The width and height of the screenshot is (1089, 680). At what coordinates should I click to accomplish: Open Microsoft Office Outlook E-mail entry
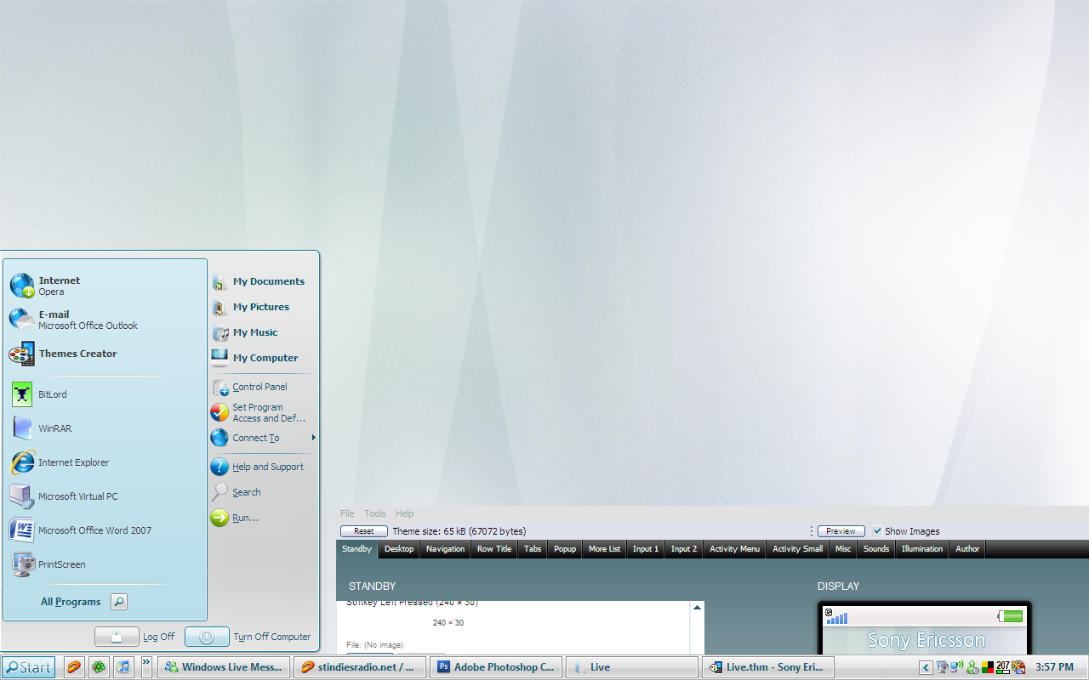[104, 320]
